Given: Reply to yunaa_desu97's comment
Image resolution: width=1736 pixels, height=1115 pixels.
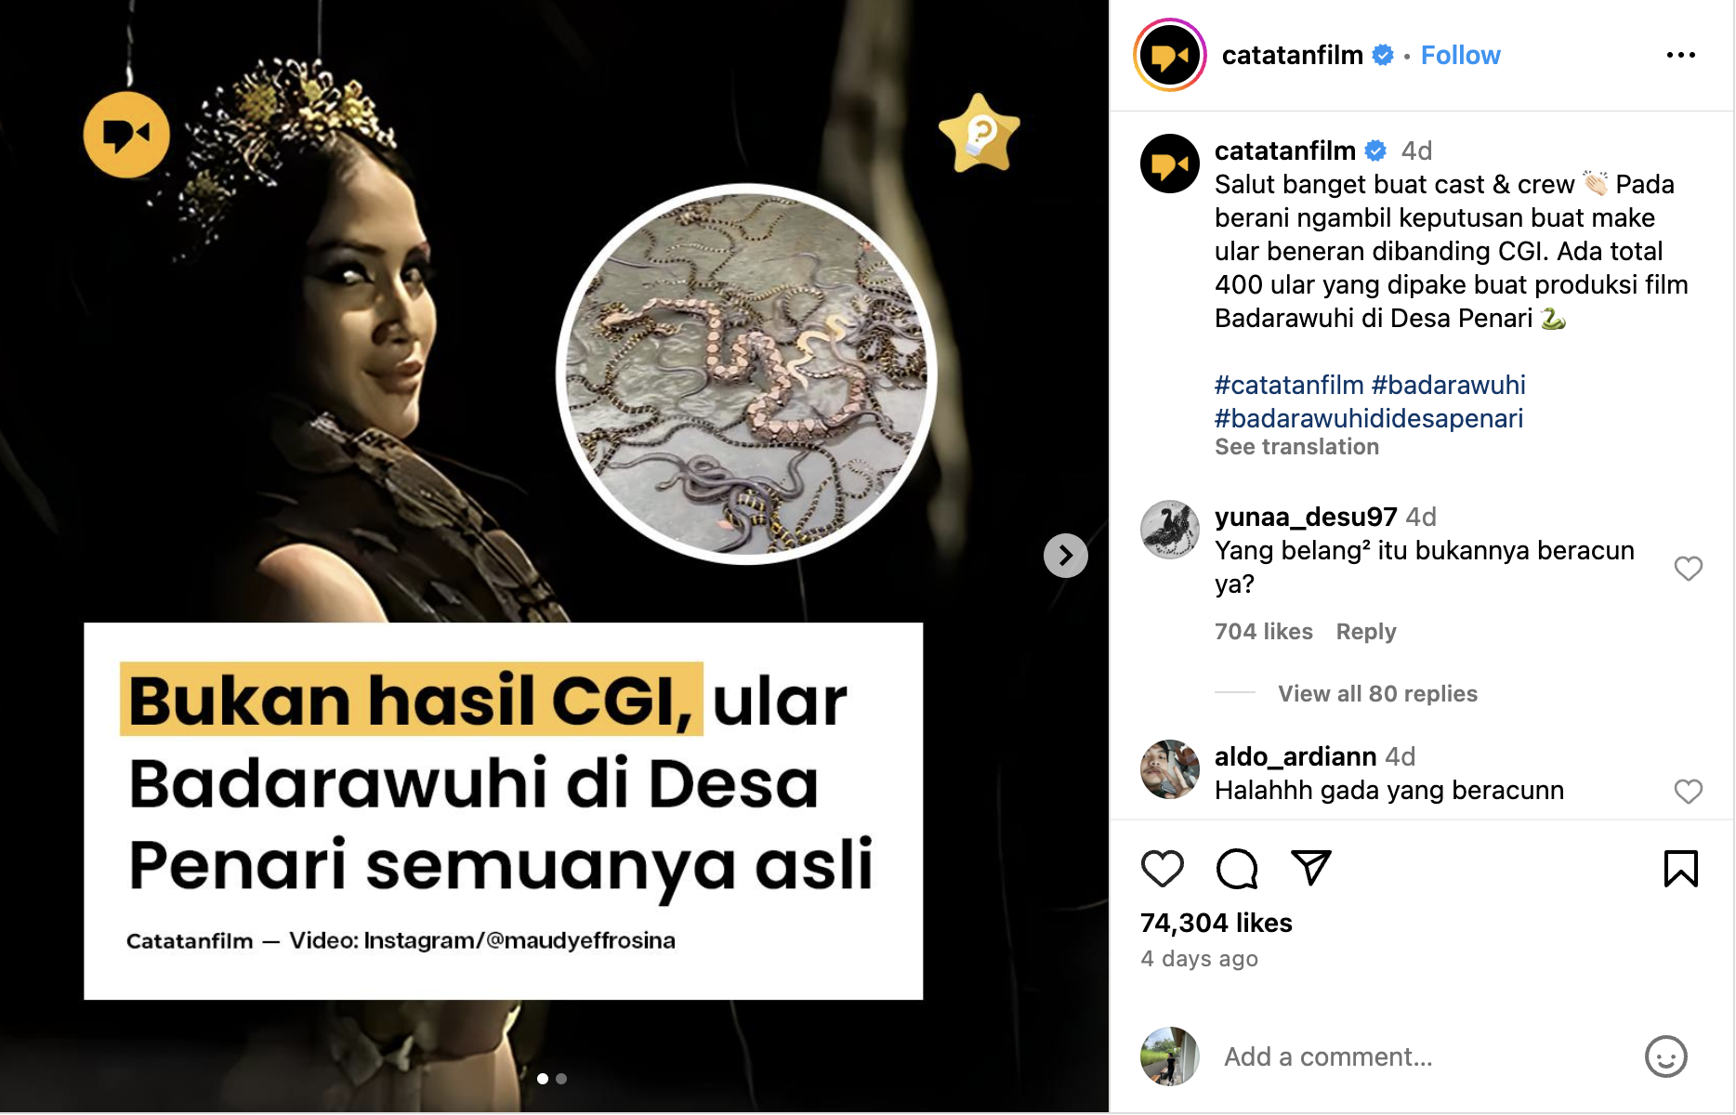Looking at the screenshot, I should pos(1366,632).
